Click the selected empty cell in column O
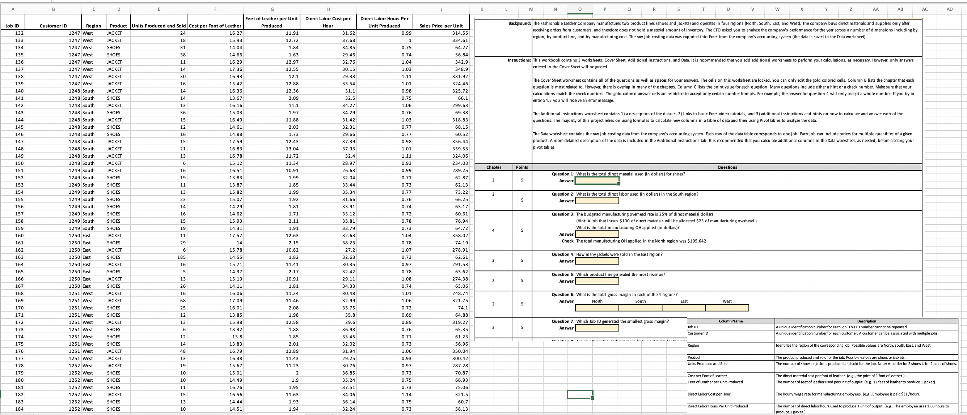 (580, 394)
